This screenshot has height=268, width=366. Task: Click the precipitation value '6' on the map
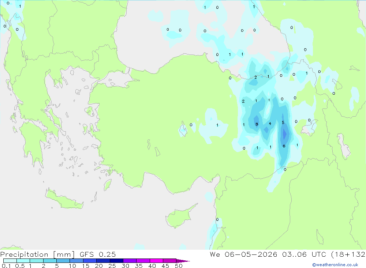point(284,146)
